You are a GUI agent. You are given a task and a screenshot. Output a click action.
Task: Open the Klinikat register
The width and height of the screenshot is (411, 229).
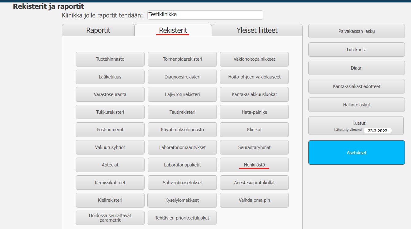[254, 130]
